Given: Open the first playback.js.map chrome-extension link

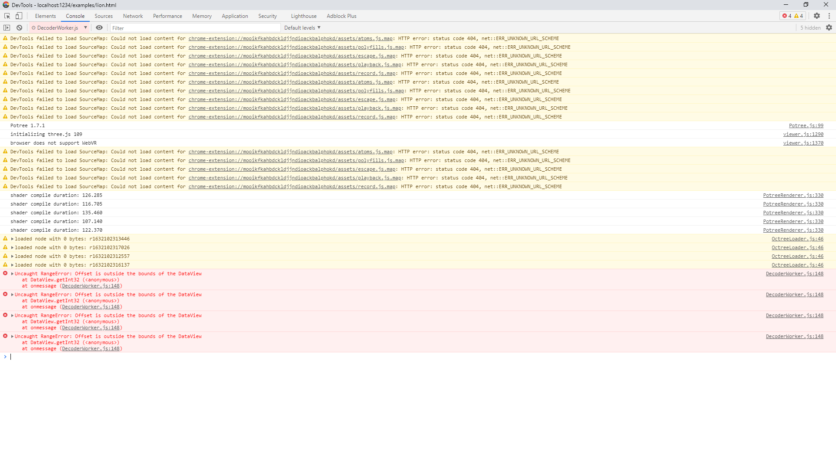Looking at the screenshot, I should click(x=295, y=64).
